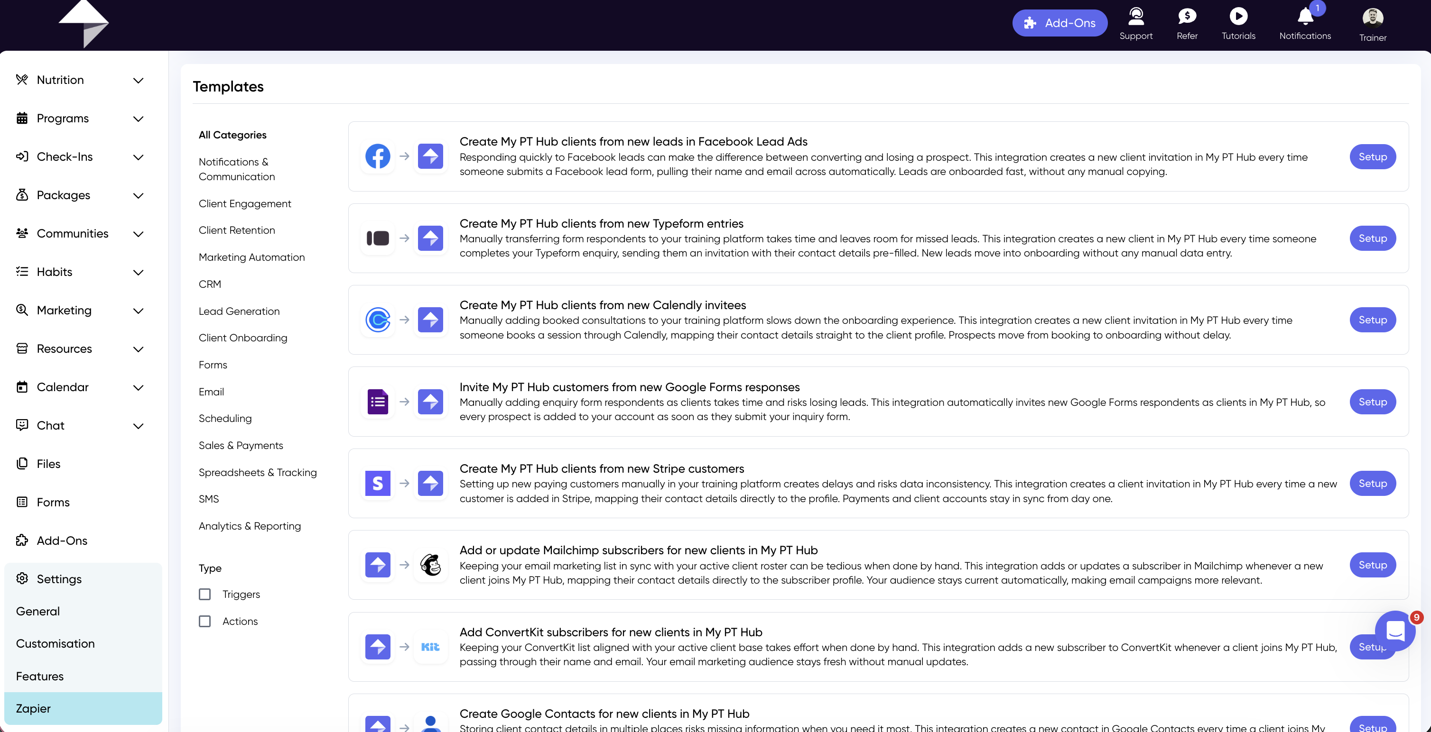
Task: Filter by Client Engagement category
Action: tap(244, 203)
